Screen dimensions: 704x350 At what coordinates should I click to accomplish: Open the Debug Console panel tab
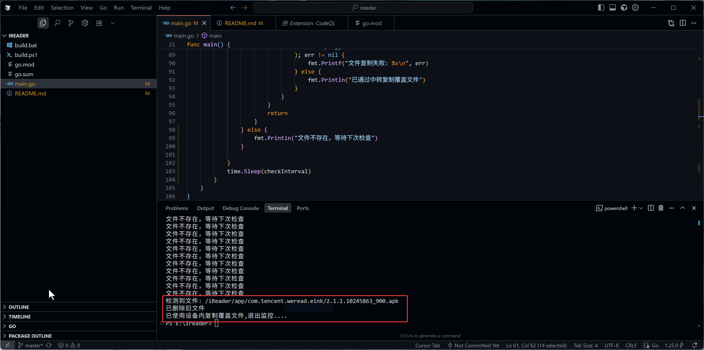point(240,208)
